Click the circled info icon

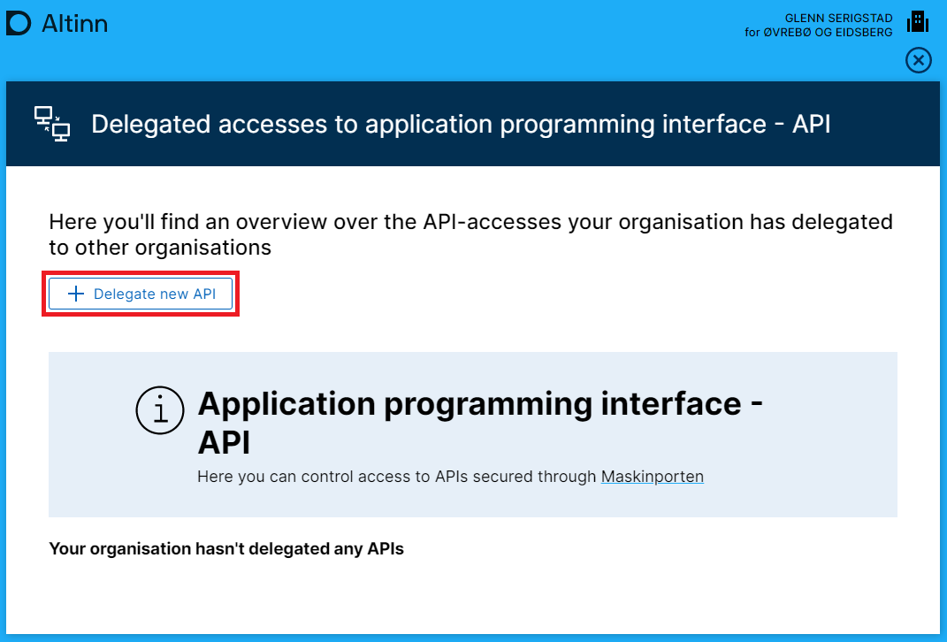[x=160, y=411]
